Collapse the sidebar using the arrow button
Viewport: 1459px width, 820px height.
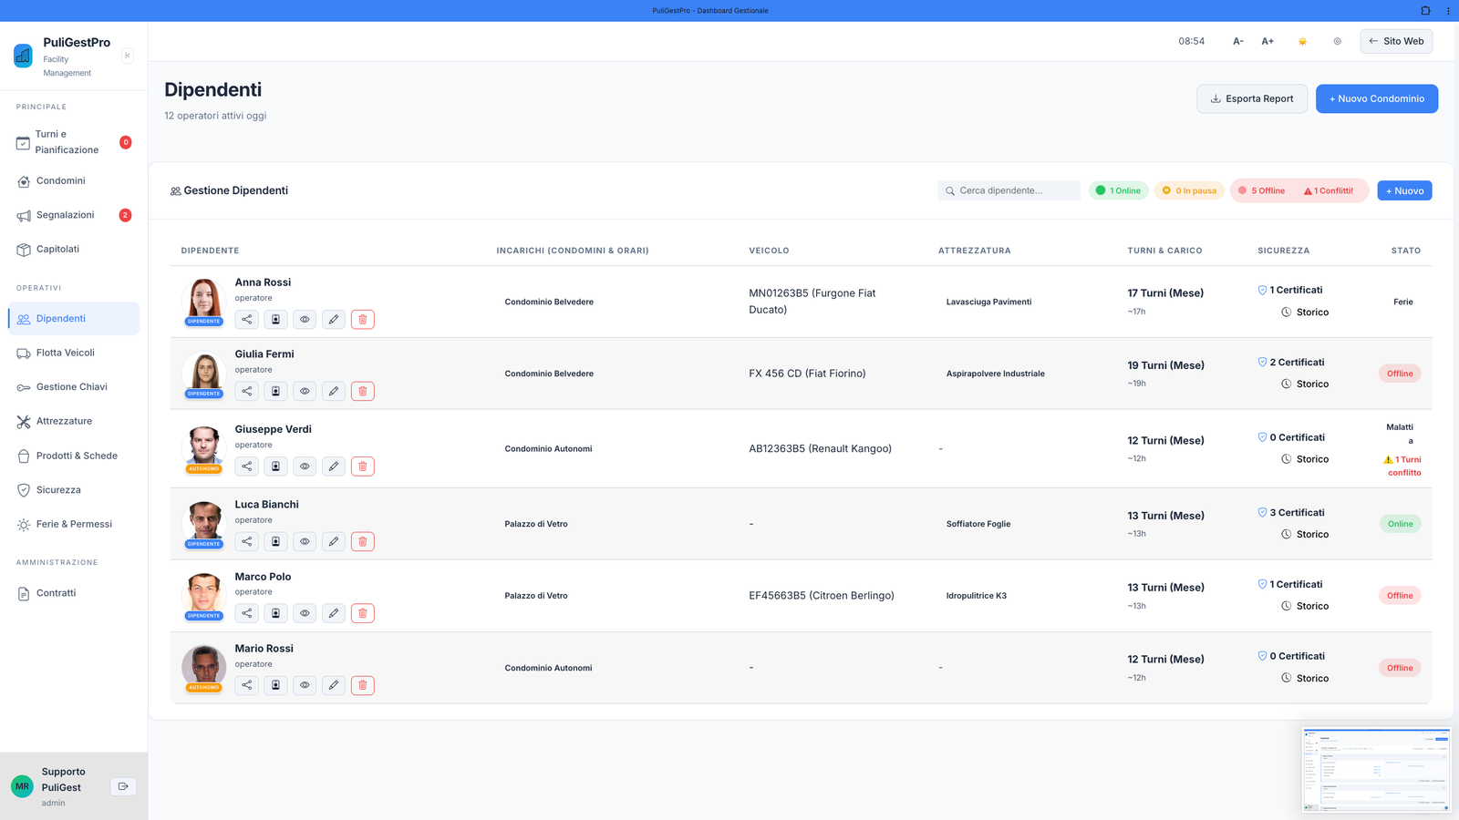click(x=128, y=56)
